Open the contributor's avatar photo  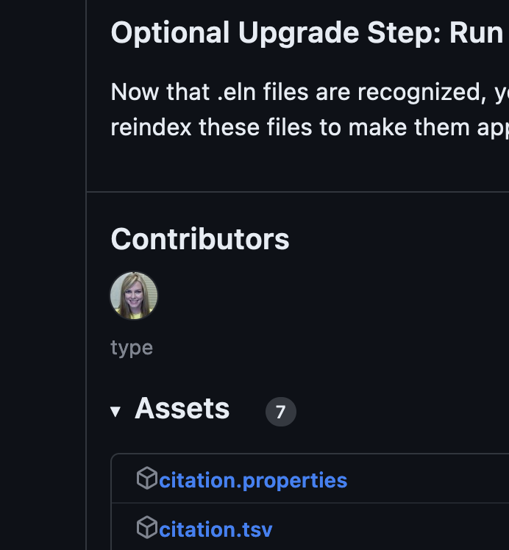click(x=134, y=296)
